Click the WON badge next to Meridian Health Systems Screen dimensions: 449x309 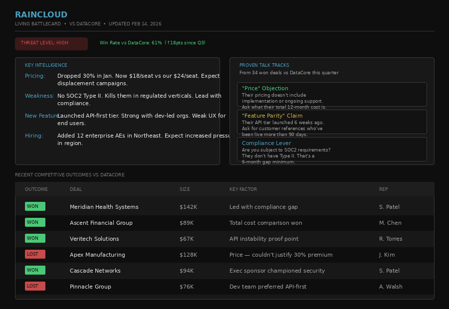pyautogui.click(x=34, y=206)
